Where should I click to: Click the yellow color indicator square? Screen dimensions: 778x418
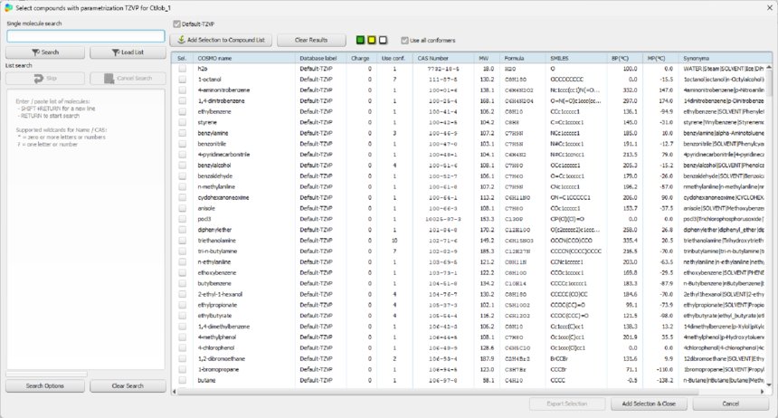click(x=372, y=41)
